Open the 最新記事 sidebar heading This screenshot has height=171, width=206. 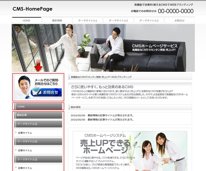(x=38, y=115)
